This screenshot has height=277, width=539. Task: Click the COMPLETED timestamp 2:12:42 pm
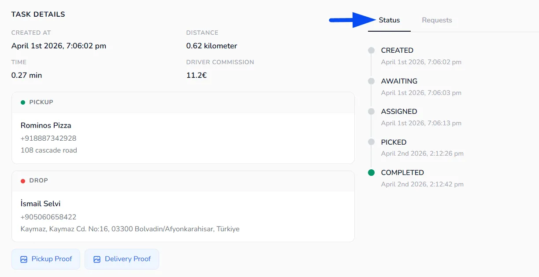[422, 184]
